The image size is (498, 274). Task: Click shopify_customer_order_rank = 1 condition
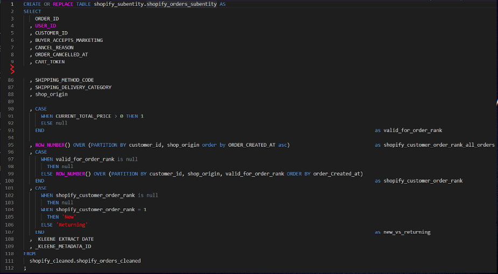[x=101, y=210]
